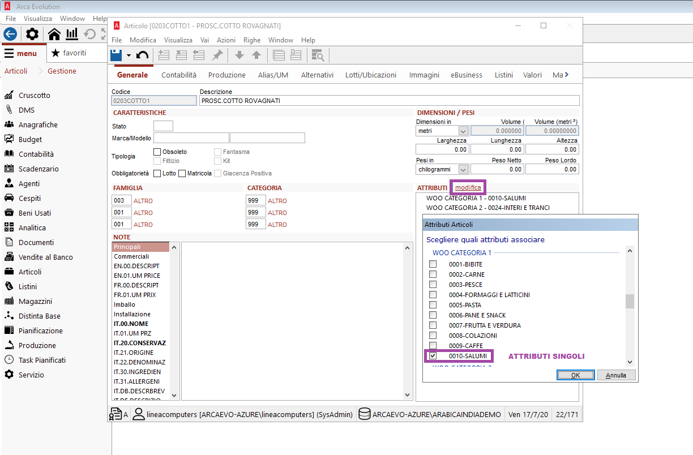The height and width of the screenshot is (455, 693).
Task: Check the 0002-CARNE attribute
Action: 433,274
